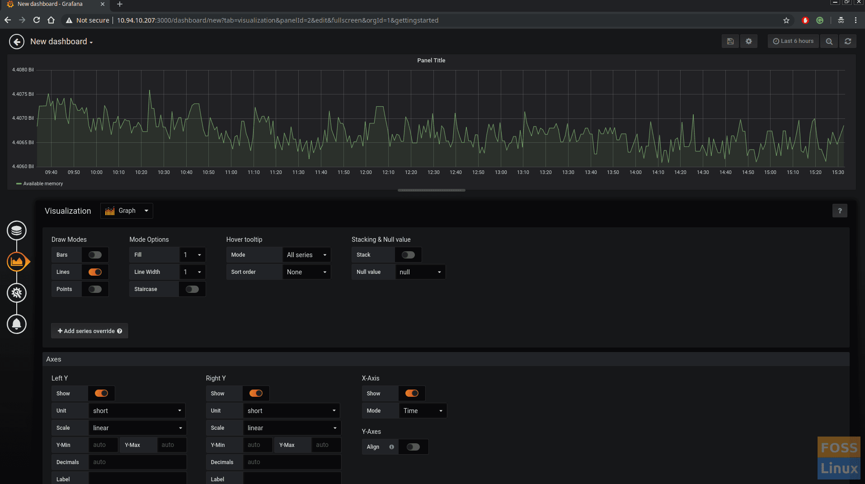Open X-Axis Mode Time dropdown
Viewport: 865px width, 484px height.
coord(423,411)
